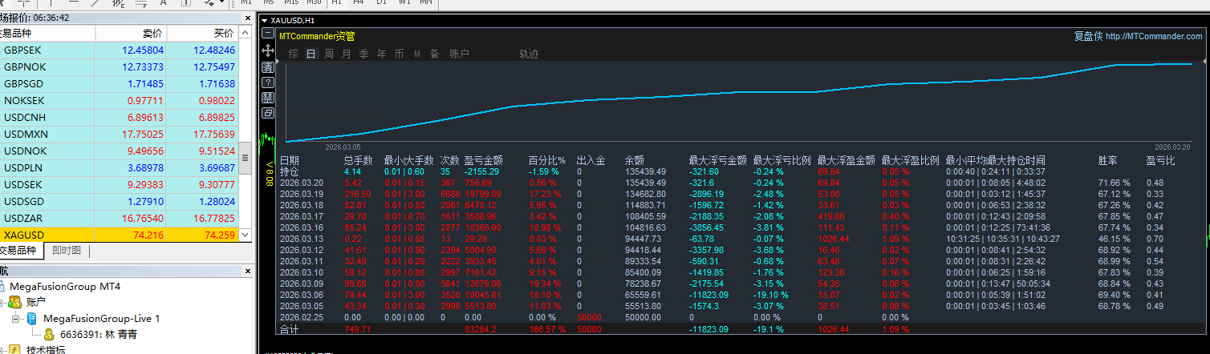The width and height of the screenshot is (1210, 354).
Task: Click the 持仓 open positions row label
Action: click(289, 171)
